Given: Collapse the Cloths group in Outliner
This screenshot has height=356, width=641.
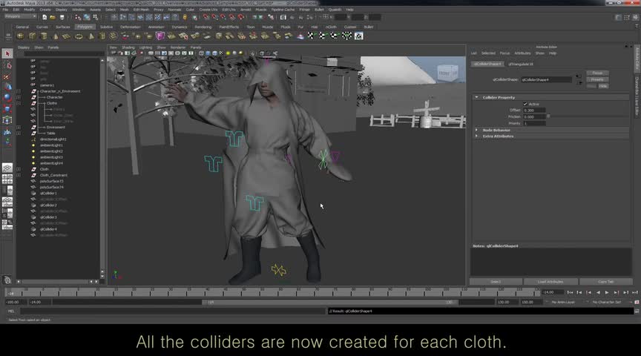Looking at the screenshot, I should pos(19,103).
